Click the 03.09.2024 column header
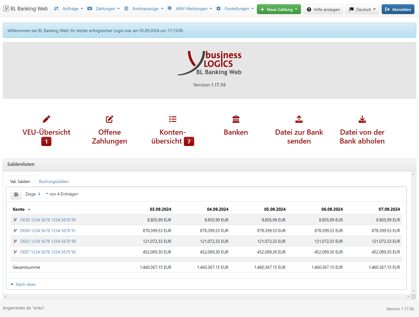The width and height of the screenshot is (419, 317). (x=161, y=209)
